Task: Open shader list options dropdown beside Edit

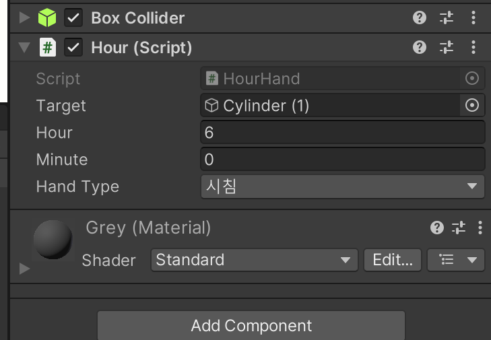Action: pos(456,260)
